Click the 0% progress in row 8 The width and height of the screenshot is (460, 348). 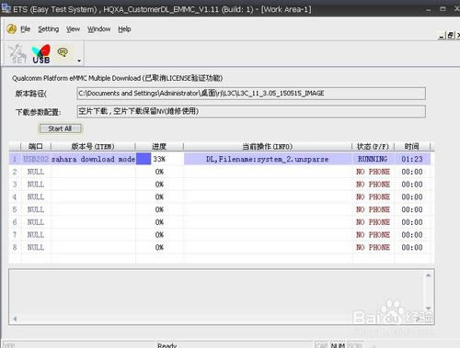(x=159, y=247)
